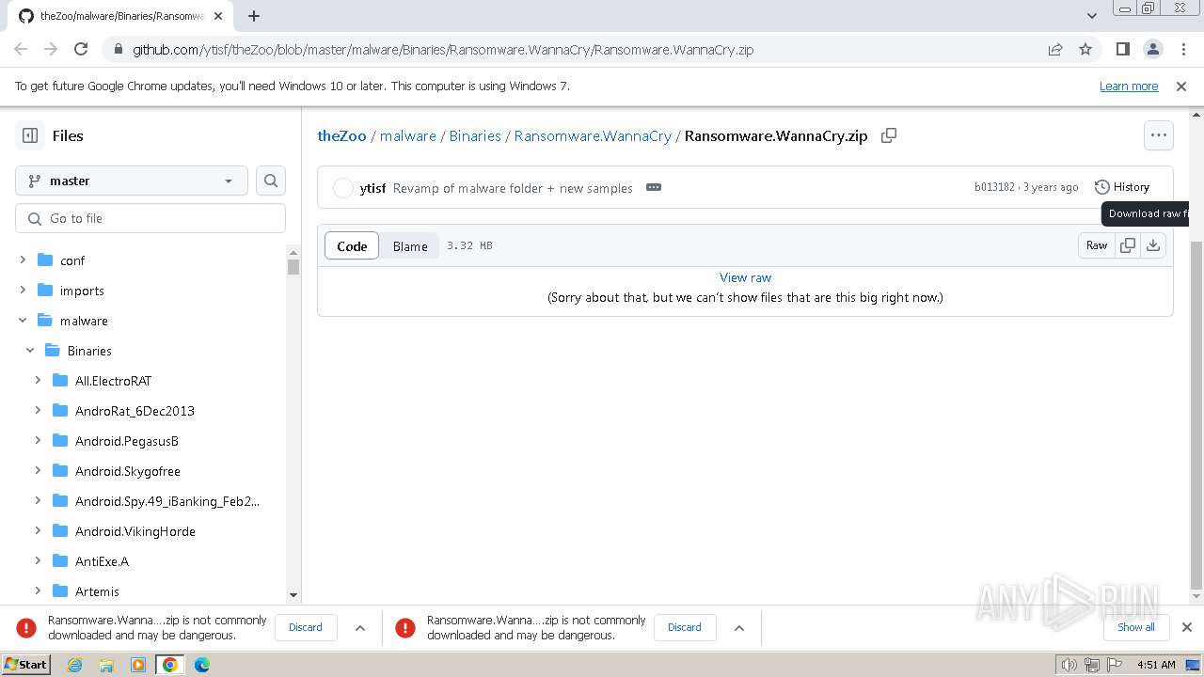1204x677 pixels.
Task: Expand the imports folder
Action: [x=23, y=291]
